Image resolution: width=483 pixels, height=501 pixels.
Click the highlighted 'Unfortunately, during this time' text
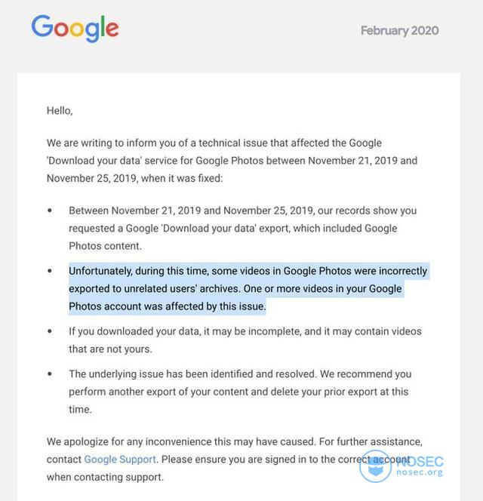(138, 271)
